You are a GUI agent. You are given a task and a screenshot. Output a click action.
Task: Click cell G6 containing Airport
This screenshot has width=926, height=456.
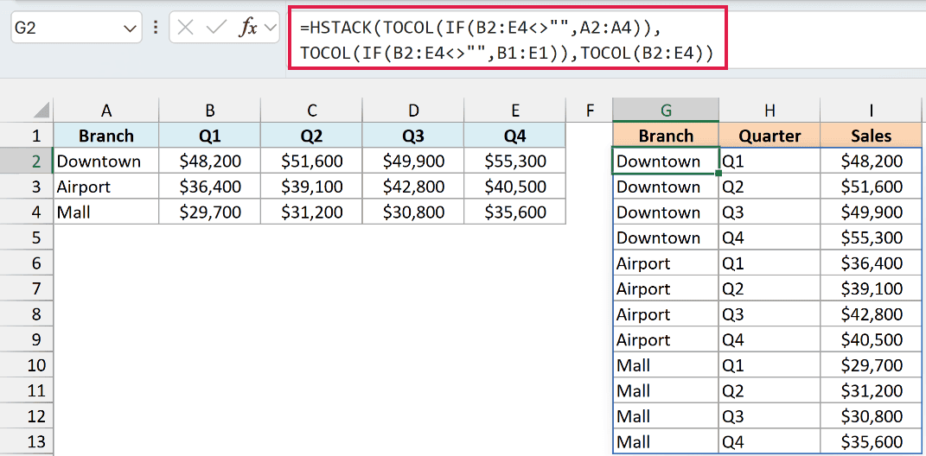[666, 263]
